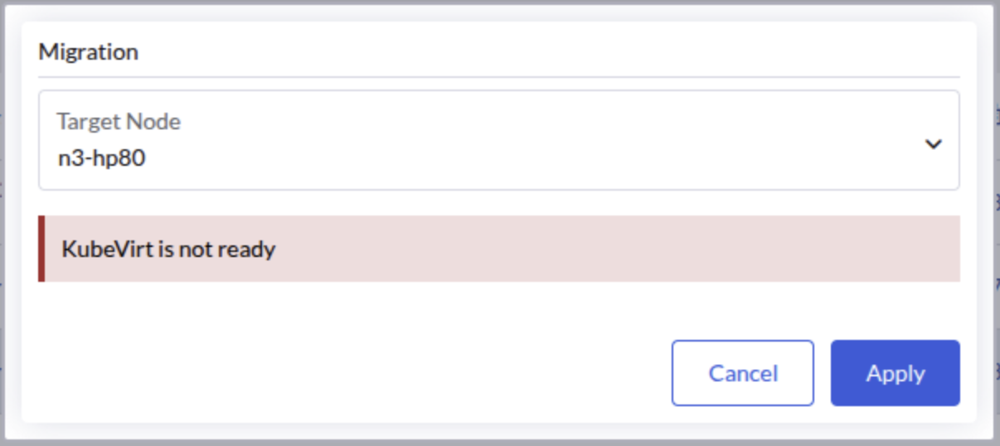Click the red bar on error banner

[x=41, y=249]
